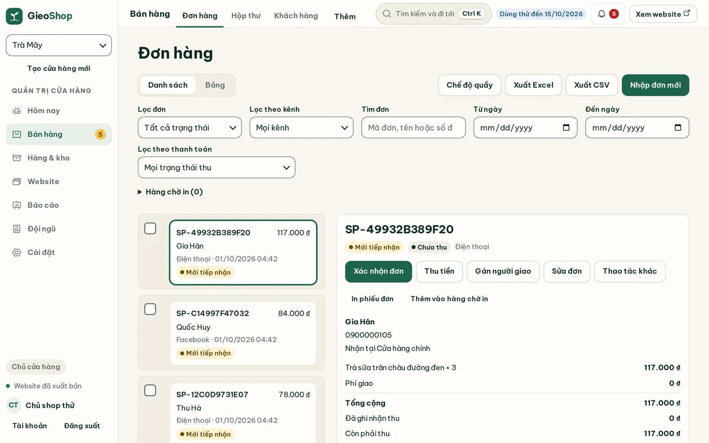Screen dimensions: 709x443
Task: Click the In phiếu đơn link
Action: pyautogui.click(x=372, y=299)
